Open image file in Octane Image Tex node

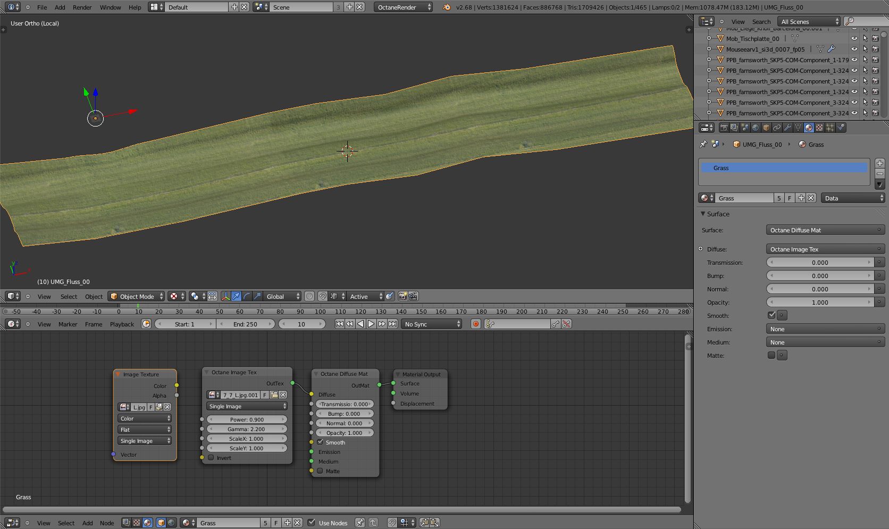(x=274, y=394)
